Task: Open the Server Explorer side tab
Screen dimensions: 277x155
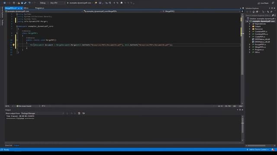Action: pyautogui.click(x=2, y=12)
